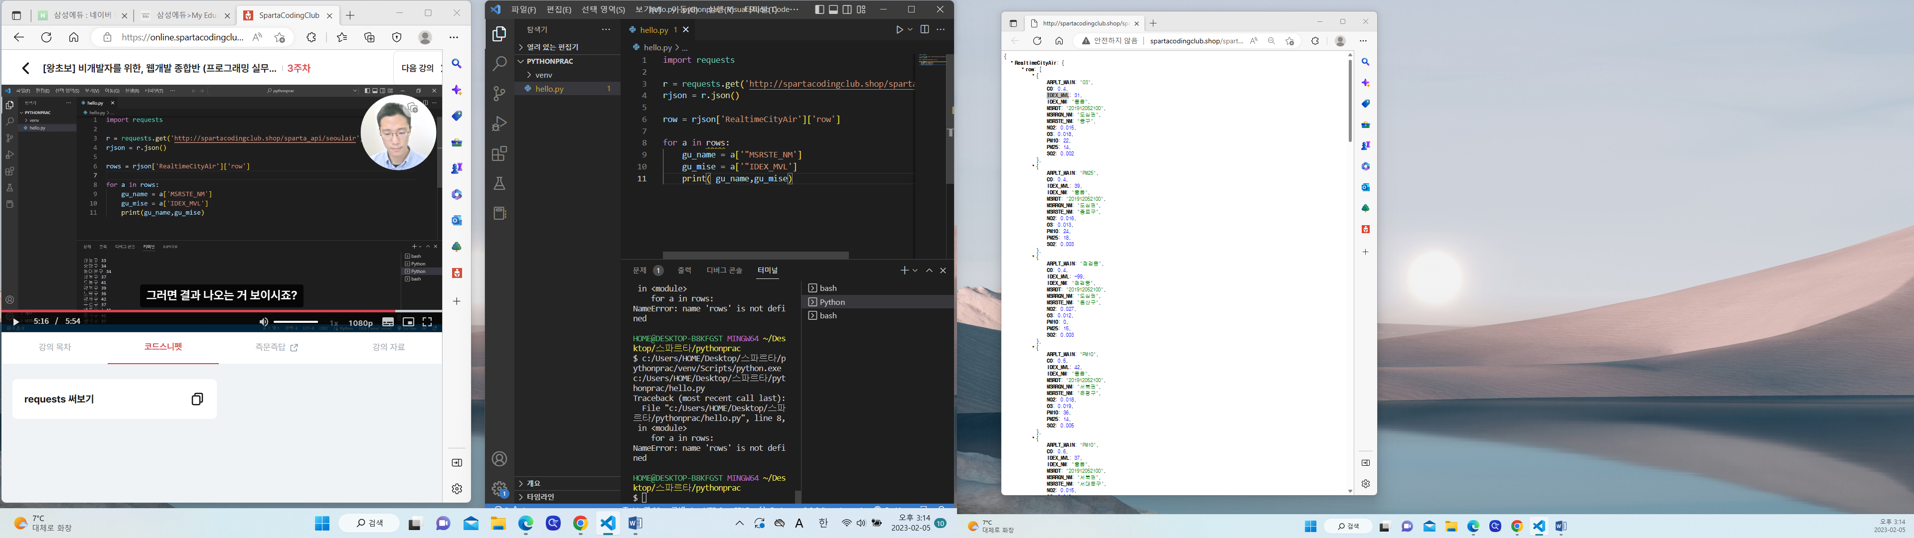
Task: Open the instant Q&A external link
Action: 277,347
